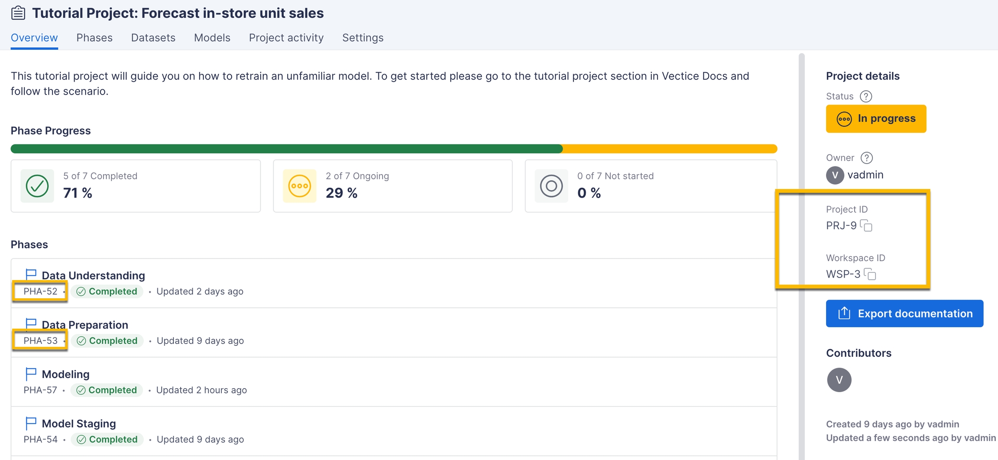The width and height of the screenshot is (998, 460).
Task: Click the Data Understanding flag icon
Action: point(31,275)
